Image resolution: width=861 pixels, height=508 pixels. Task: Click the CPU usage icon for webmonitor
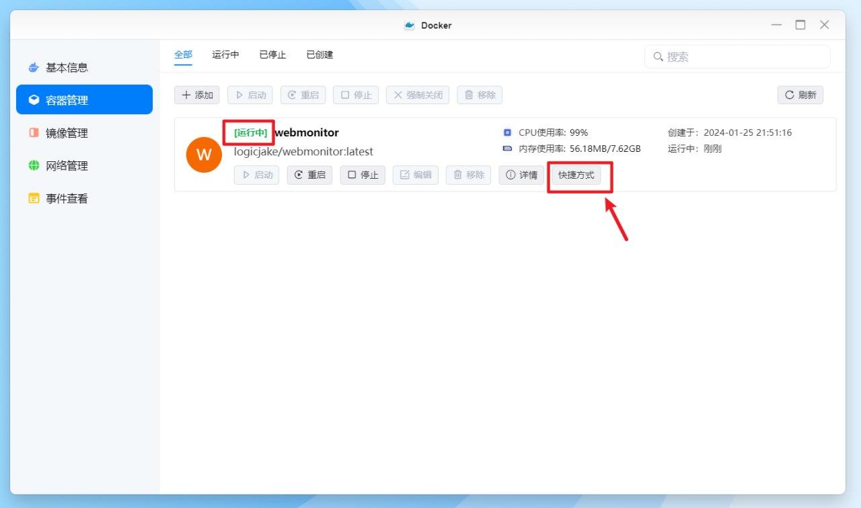pos(507,132)
